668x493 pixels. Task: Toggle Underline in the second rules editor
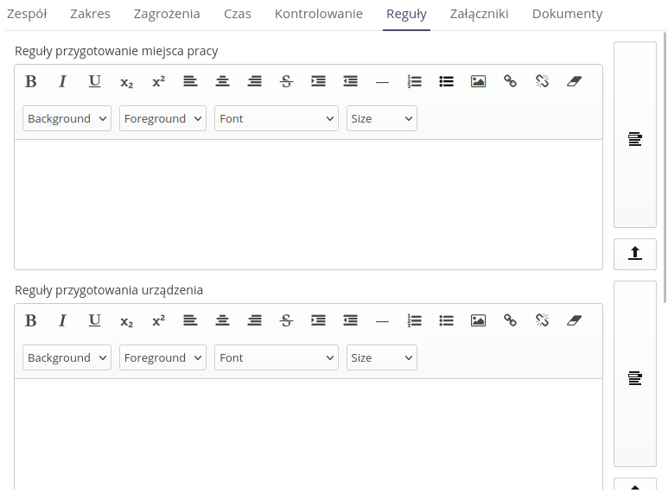pos(94,320)
